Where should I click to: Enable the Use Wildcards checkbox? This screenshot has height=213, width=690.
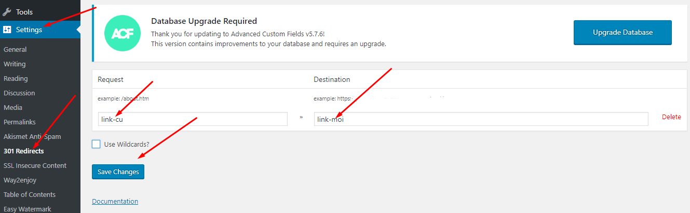pos(96,144)
